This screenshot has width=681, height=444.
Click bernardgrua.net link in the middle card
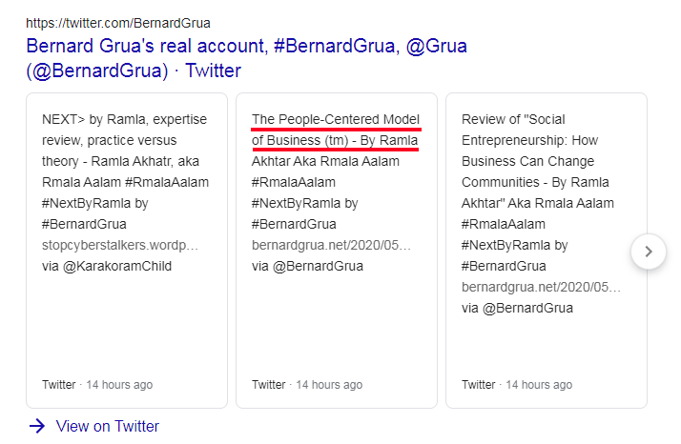(331, 245)
